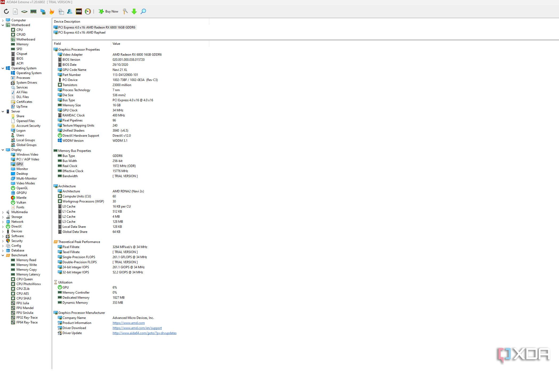The height and width of the screenshot is (373, 559).
Task: Expand the Computer tree node
Action: (3, 20)
